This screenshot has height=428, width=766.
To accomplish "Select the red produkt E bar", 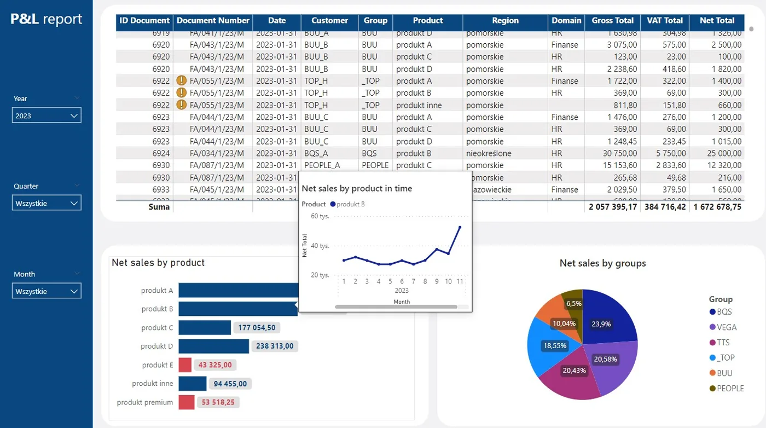I will [185, 365].
